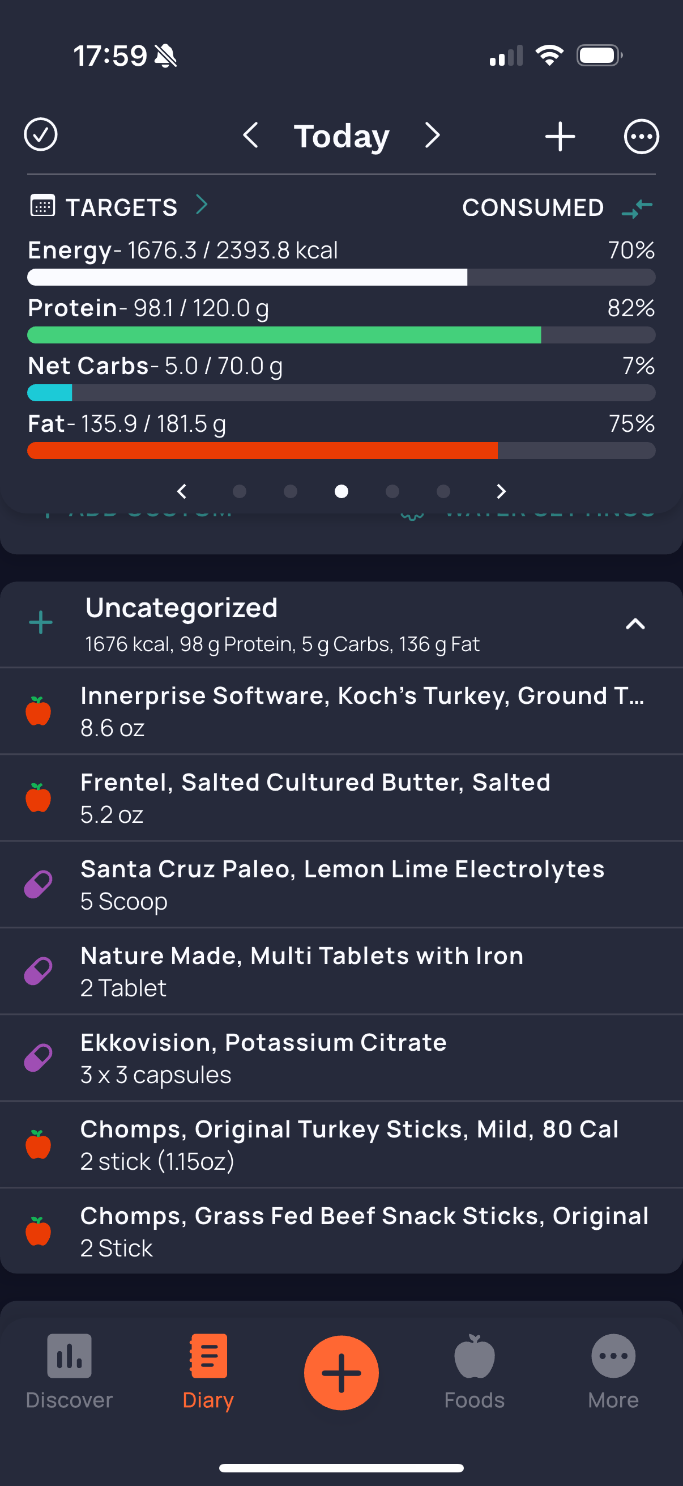This screenshot has height=1486, width=683.
Task: Add an item to the Uncategorized group
Action: (x=41, y=622)
